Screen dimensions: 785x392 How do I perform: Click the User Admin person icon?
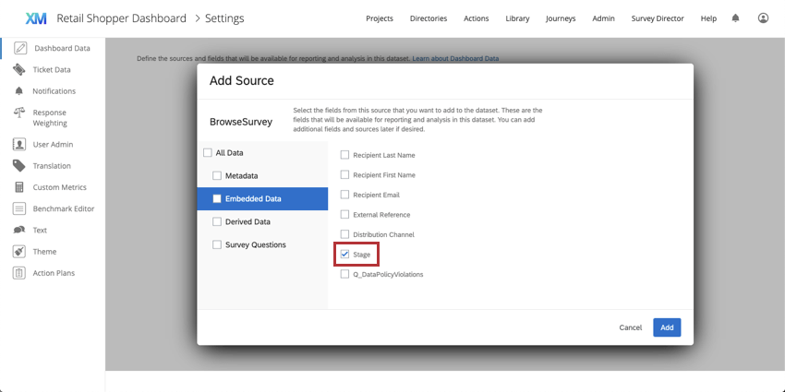click(19, 144)
